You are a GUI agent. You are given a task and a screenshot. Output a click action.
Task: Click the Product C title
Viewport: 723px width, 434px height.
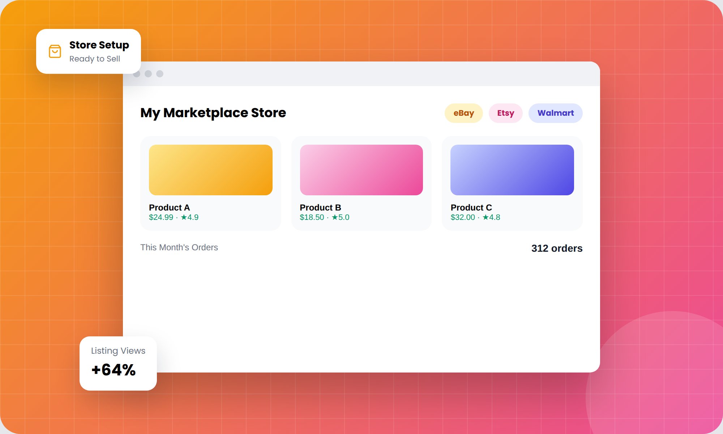point(471,208)
